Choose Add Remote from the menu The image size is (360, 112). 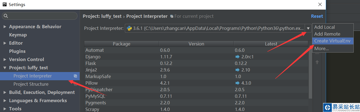coord(327,34)
